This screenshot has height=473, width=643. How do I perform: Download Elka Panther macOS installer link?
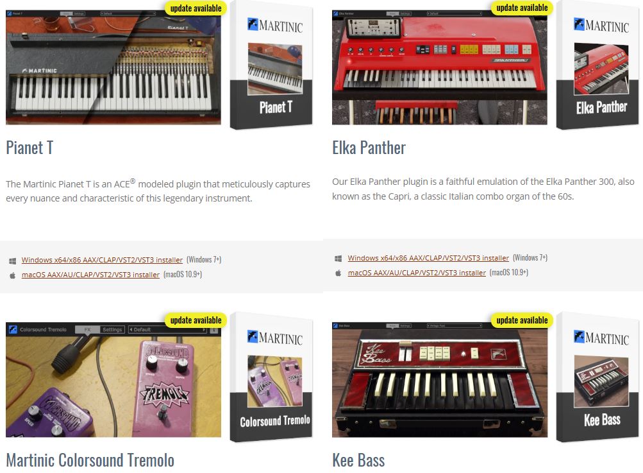pos(417,273)
